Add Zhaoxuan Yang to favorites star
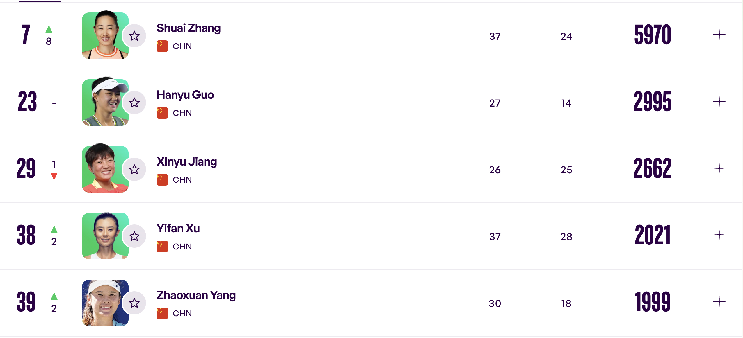The image size is (743, 338). click(134, 303)
